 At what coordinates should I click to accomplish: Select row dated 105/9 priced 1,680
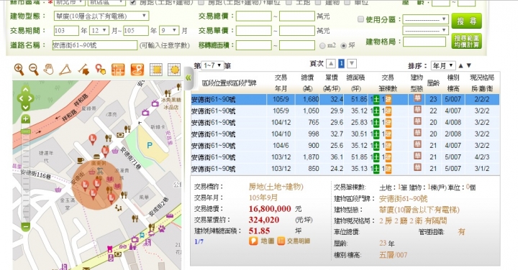tap(345, 99)
